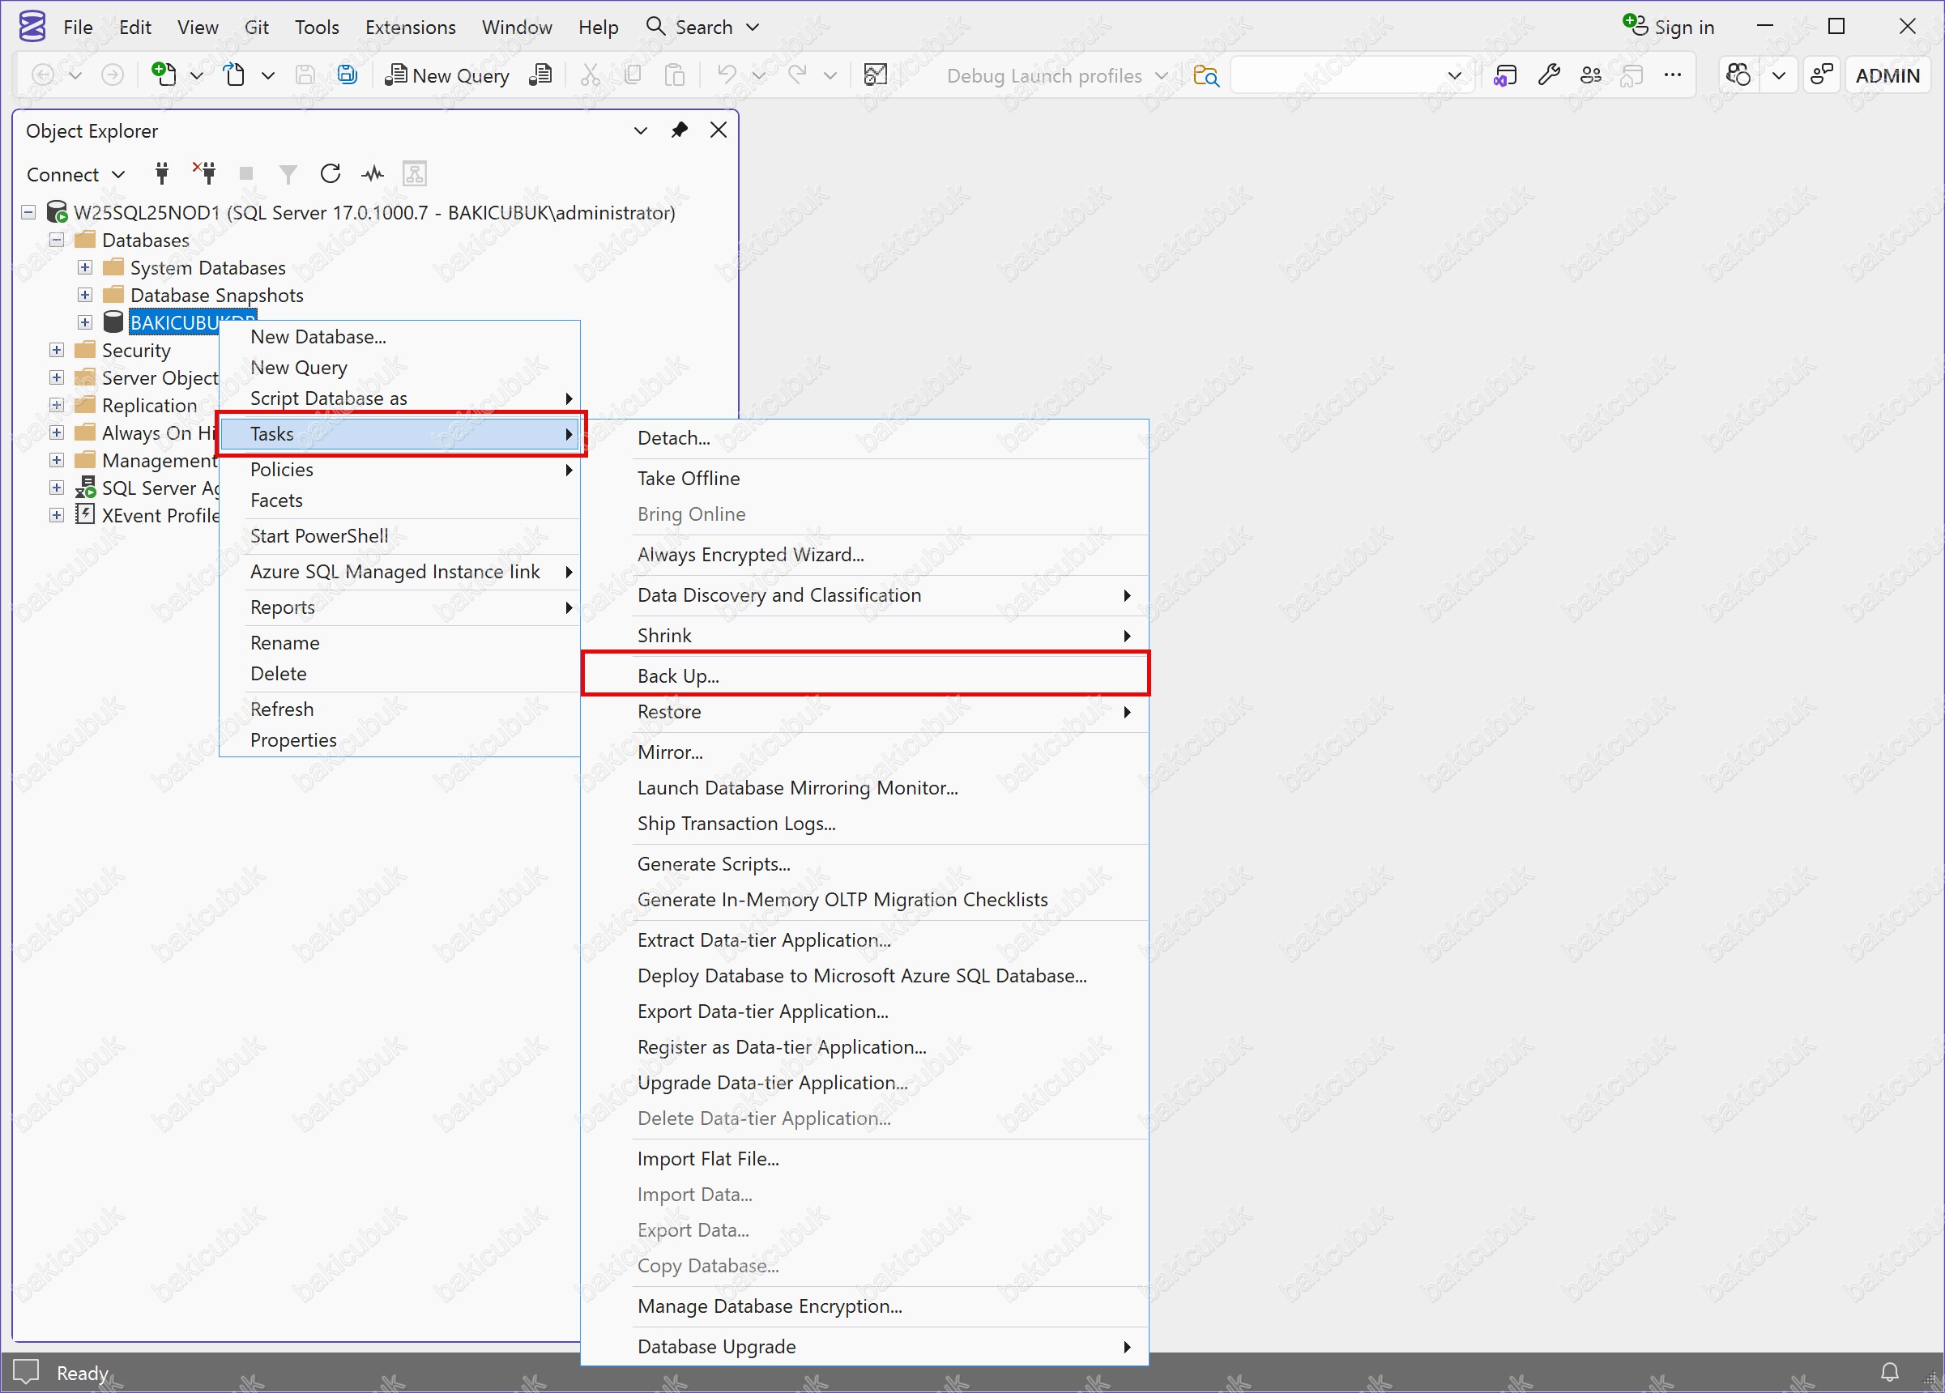Open the Debug Launch profiles dropdown
This screenshot has width=1945, height=1393.
1056,75
